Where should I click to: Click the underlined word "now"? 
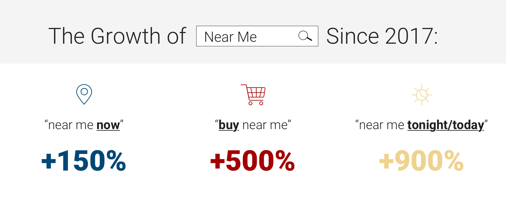(x=108, y=125)
